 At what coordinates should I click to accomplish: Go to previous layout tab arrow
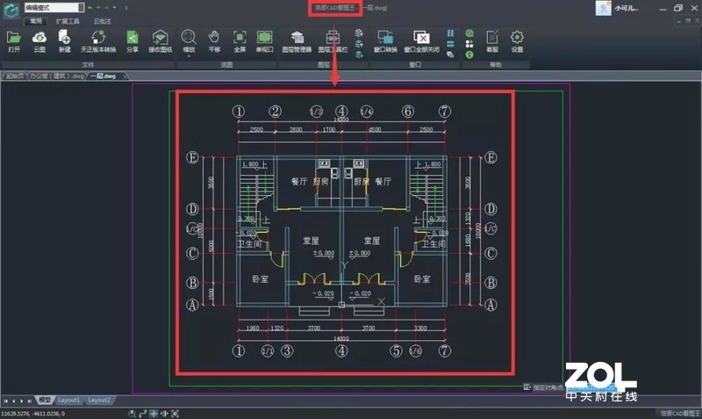[x=14, y=401]
